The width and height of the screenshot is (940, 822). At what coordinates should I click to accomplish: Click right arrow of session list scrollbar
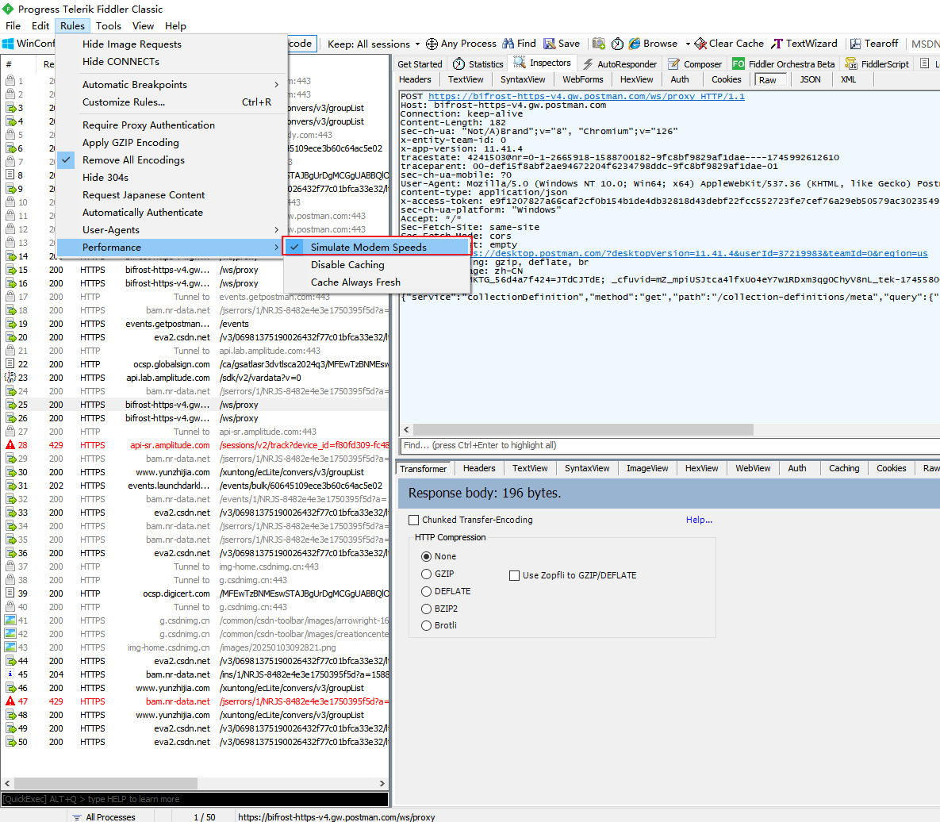(382, 784)
